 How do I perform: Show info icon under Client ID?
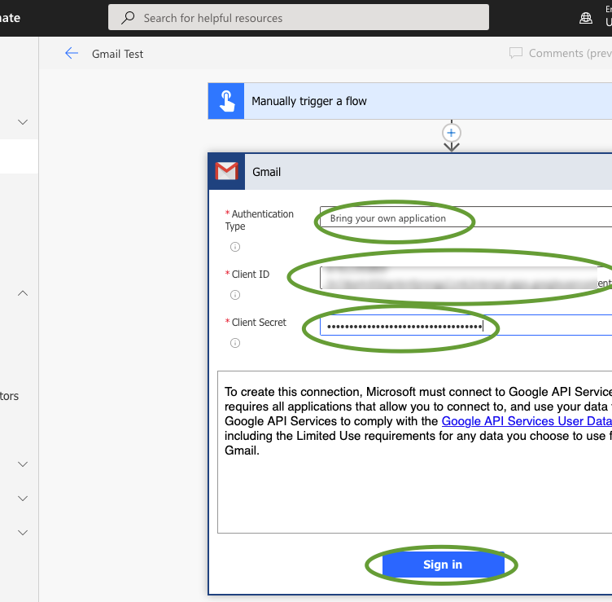235,295
